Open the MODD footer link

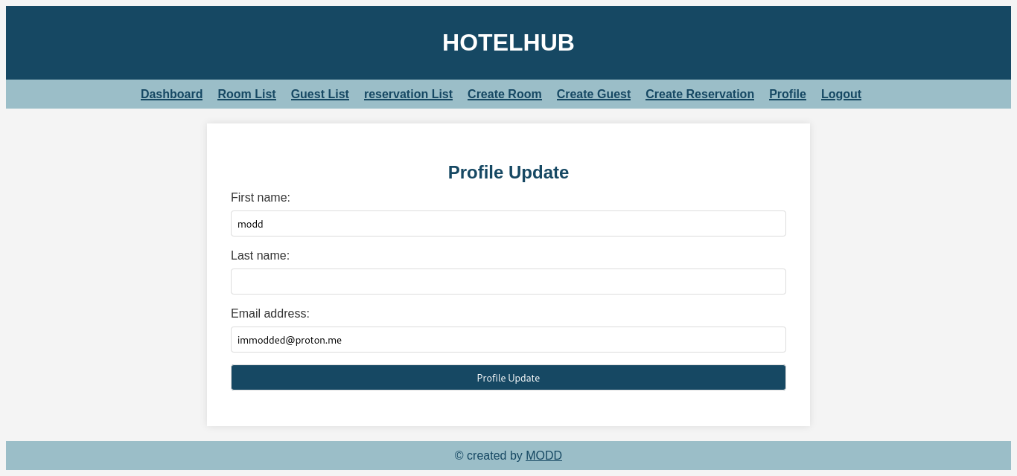click(543, 455)
